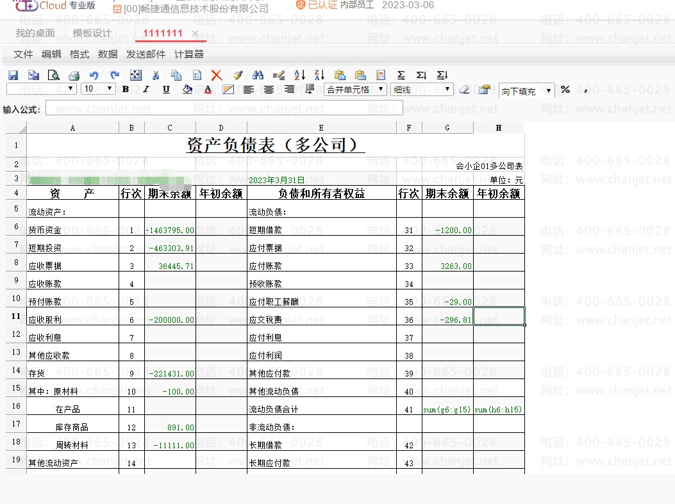Close the 1111111 tab
The width and height of the screenshot is (675, 504).
pyautogui.click(x=195, y=33)
